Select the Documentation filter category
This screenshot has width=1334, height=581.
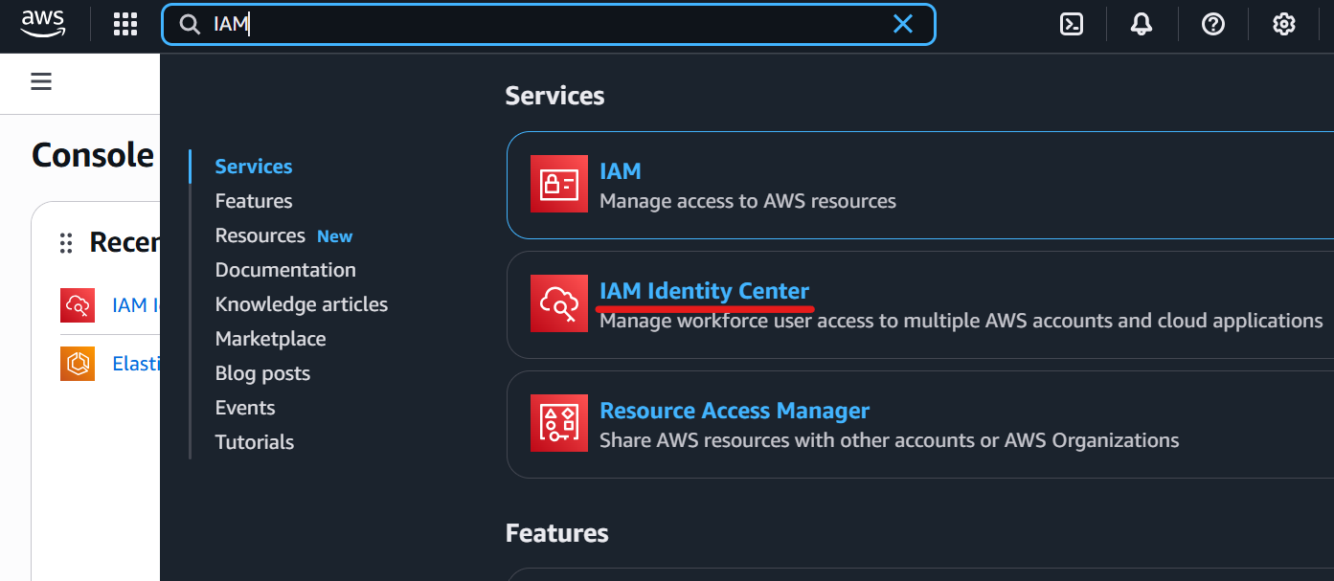click(285, 270)
